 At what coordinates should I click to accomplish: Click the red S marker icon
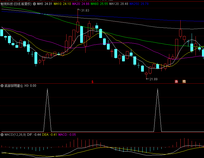(92, 82)
